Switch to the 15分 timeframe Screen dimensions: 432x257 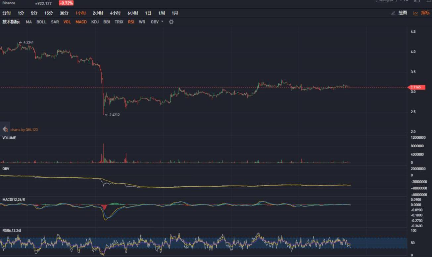(49, 13)
